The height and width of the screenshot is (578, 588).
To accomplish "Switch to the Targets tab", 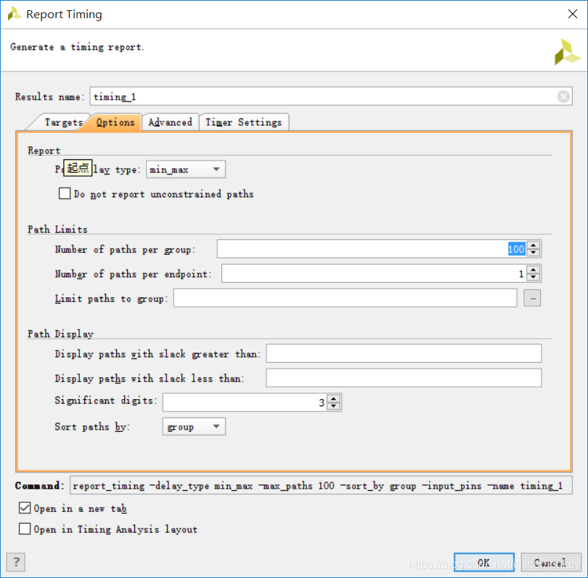I will (63, 122).
